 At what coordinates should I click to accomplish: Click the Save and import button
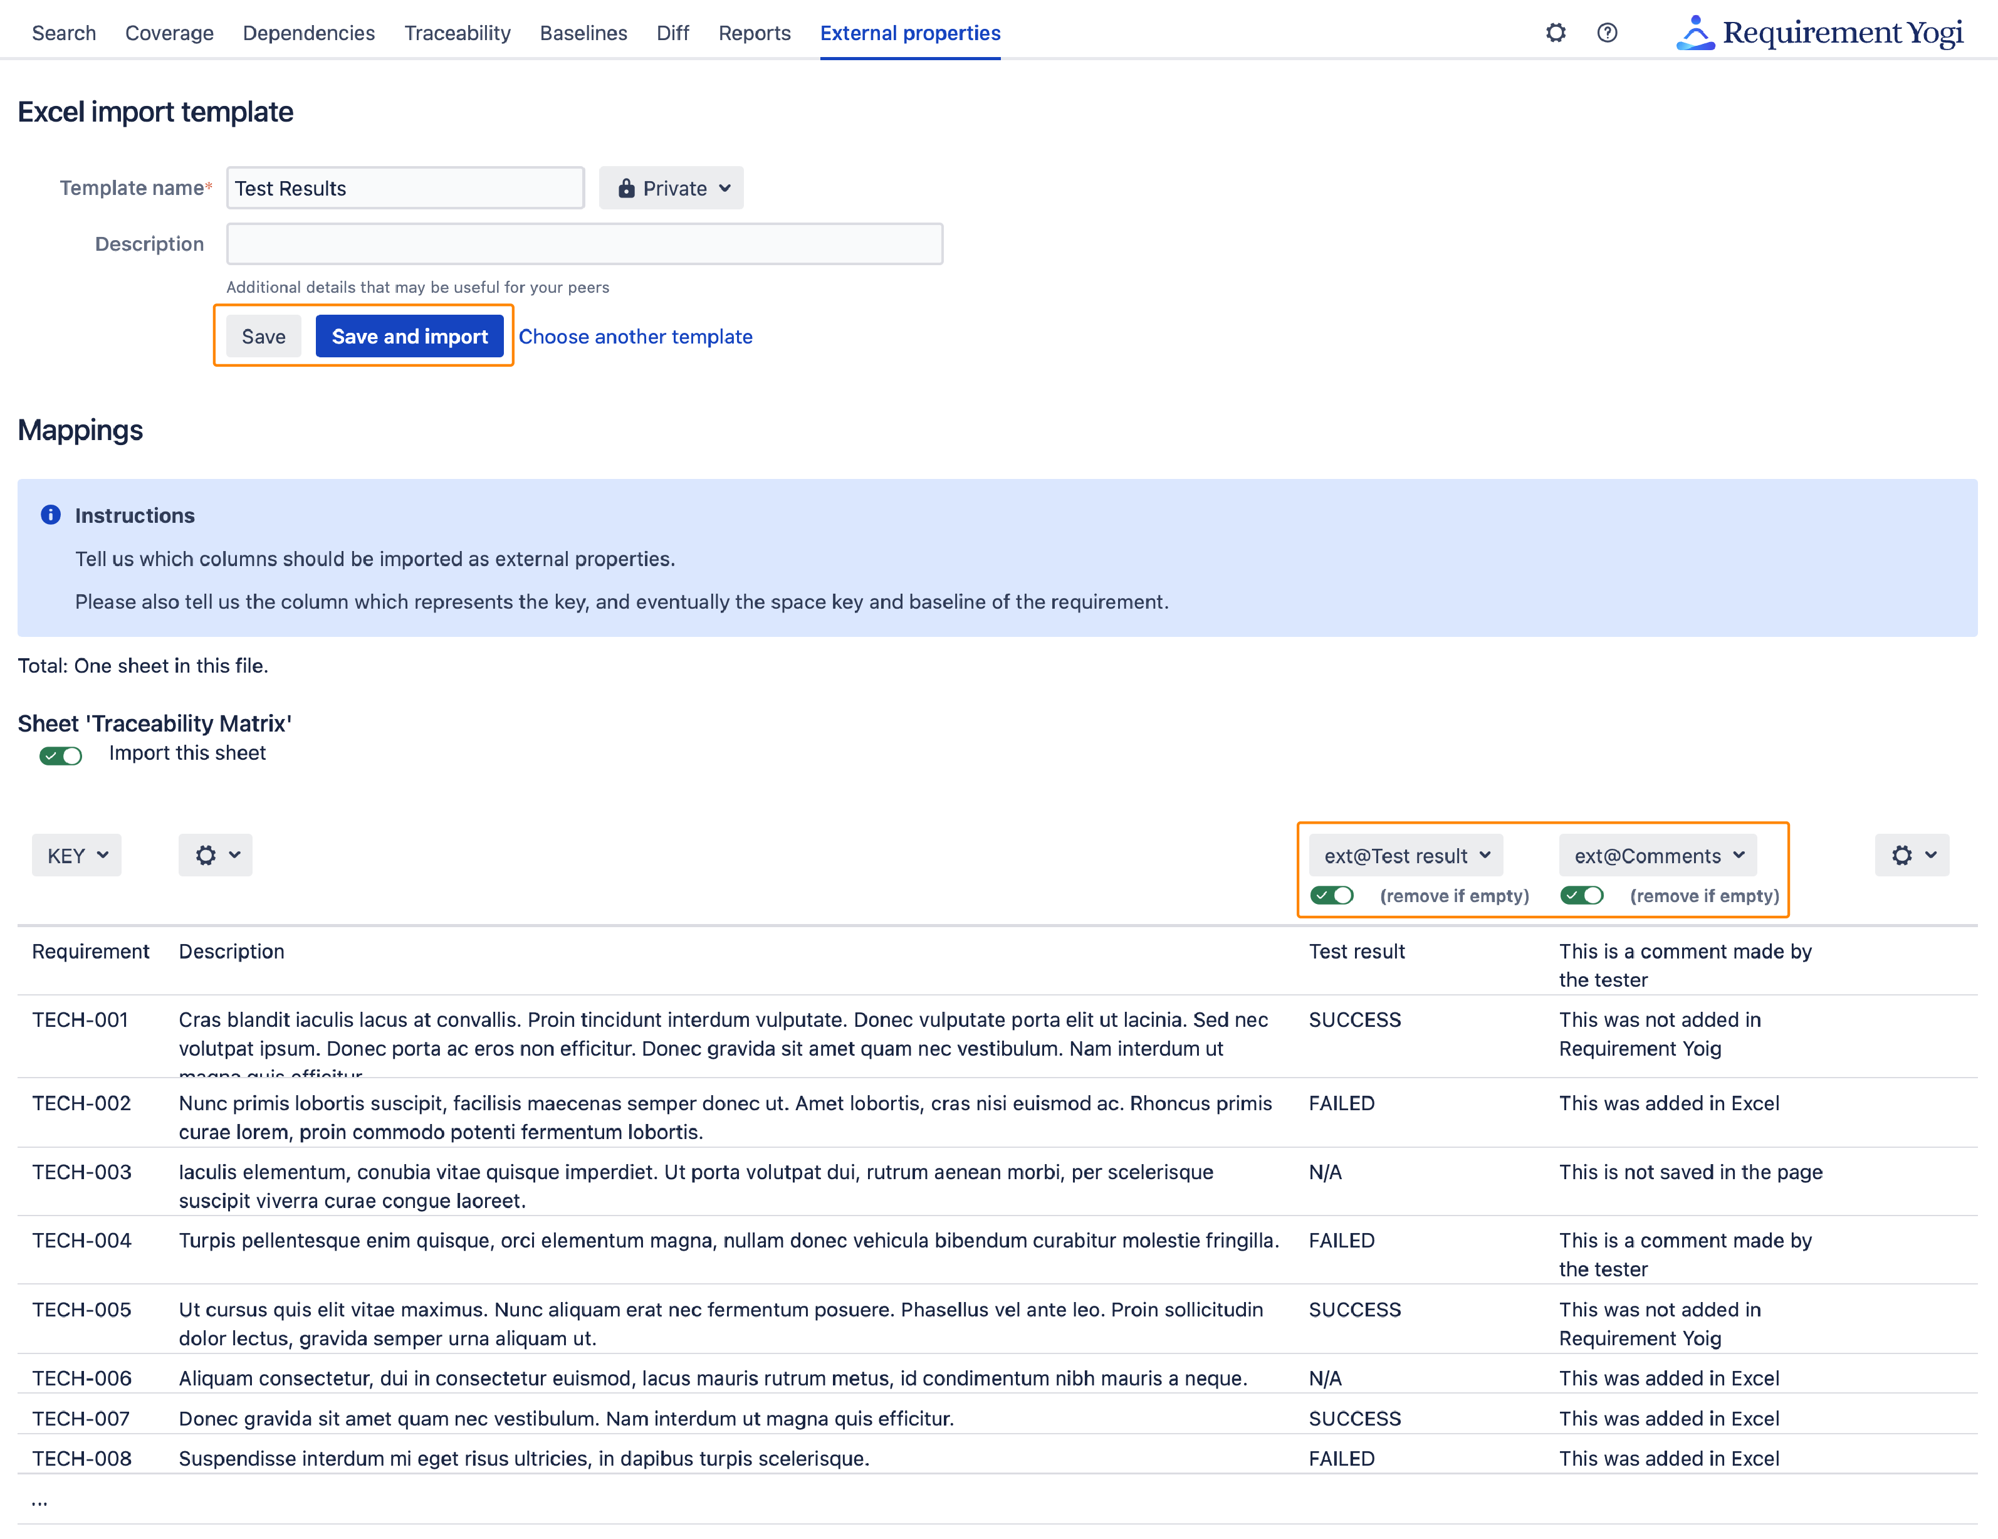409,336
